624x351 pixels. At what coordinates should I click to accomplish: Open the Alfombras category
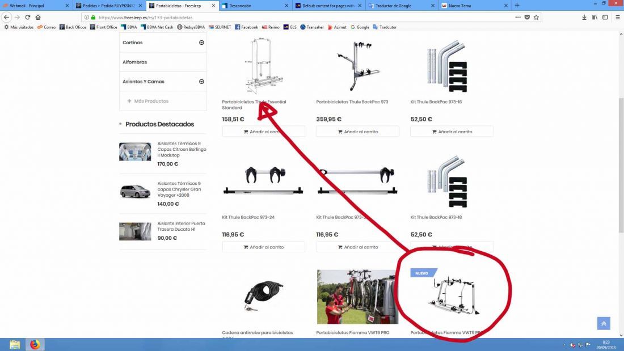point(134,62)
